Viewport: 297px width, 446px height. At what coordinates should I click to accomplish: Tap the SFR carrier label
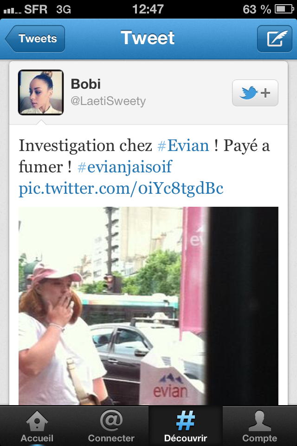pos(36,9)
